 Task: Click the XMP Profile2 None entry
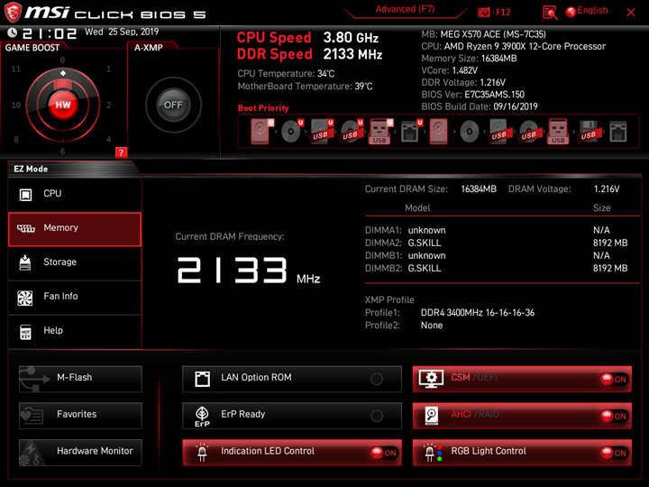432,326
